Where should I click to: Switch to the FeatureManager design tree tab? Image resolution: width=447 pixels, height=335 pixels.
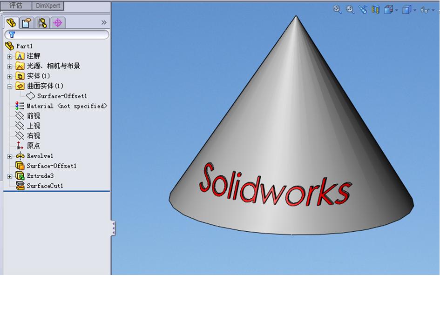point(11,23)
